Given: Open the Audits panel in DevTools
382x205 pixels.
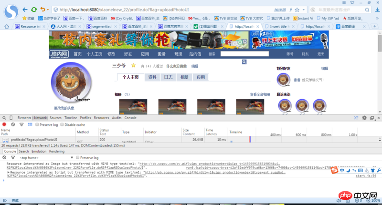Looking at the screenshot, I should pyautogui.click(x=117, y=118).
